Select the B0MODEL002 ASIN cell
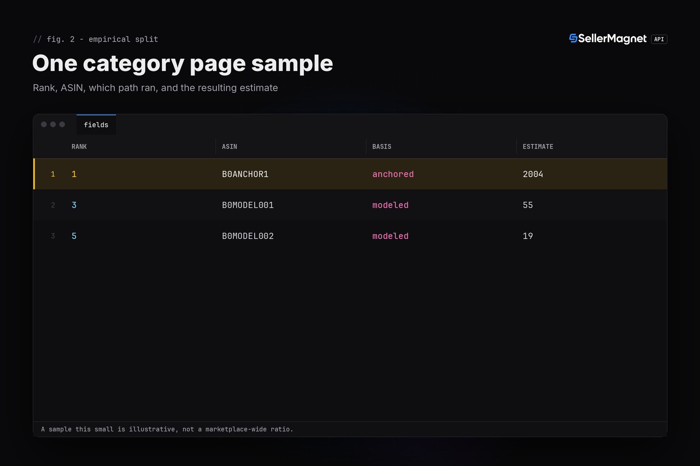Viewport: 700px width, 466px height. [x=248, y=236]
